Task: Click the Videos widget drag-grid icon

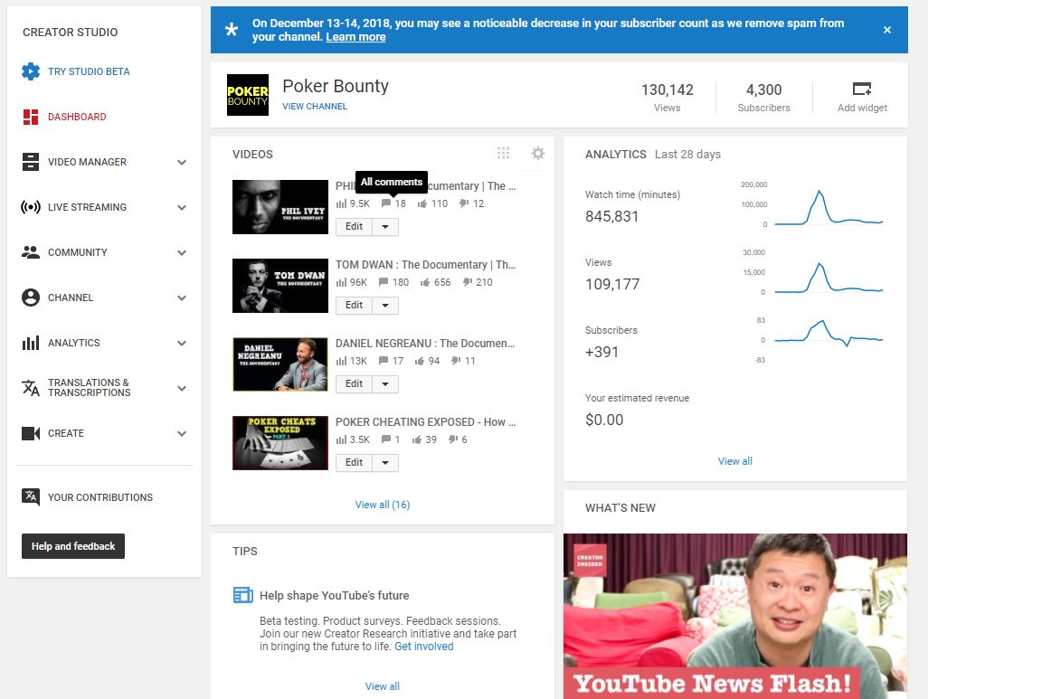Action: pos(504,154)
